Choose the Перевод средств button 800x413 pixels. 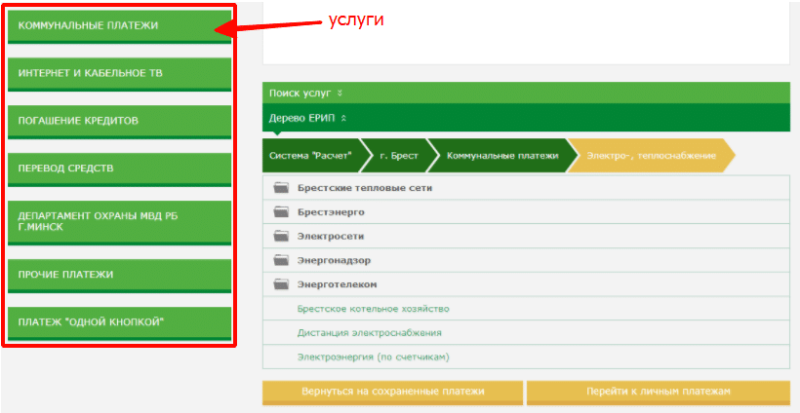[119, 169]
